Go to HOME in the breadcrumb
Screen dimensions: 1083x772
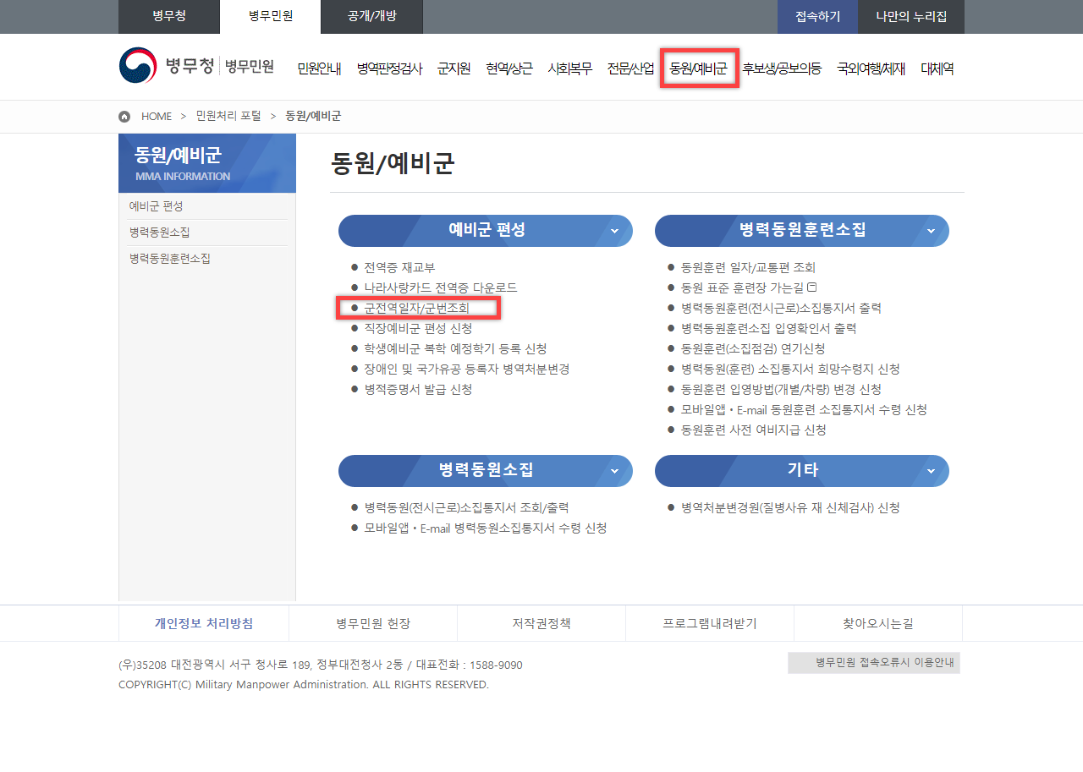(x=157, y=117)
